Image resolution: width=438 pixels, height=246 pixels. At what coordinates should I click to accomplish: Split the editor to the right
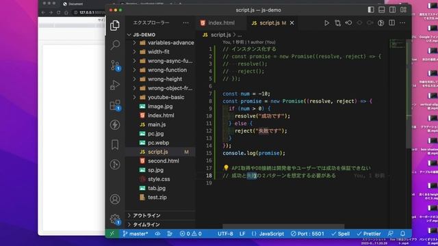(391, 23)
